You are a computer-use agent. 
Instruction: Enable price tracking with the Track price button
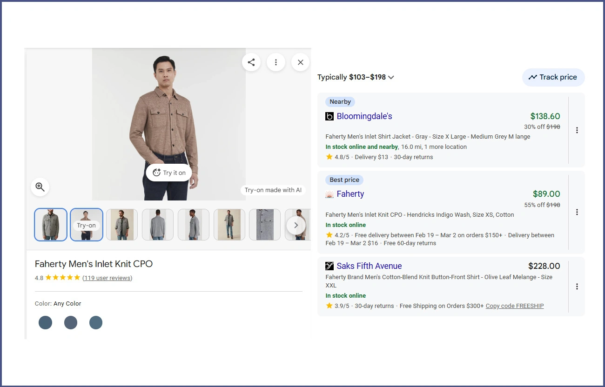pos(553,77)
